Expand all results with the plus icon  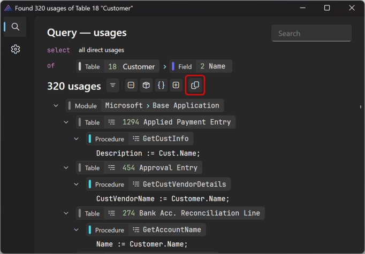[x=176, y=86]
